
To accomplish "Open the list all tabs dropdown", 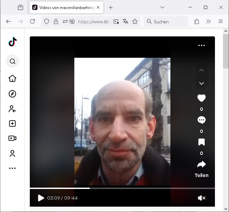I will [162, 7].
